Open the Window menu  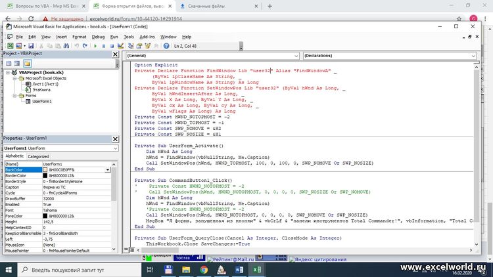pyautogui.click(x=168, y=37)
